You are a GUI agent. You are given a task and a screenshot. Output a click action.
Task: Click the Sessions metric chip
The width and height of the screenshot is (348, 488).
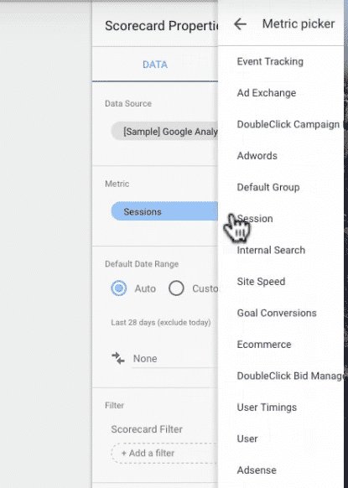[164, 211]
